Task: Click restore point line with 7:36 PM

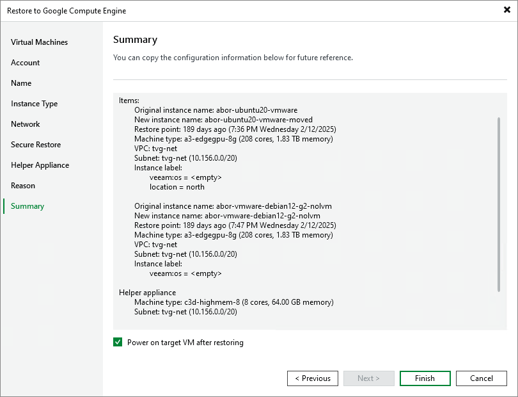Action: click(x=235, y=129)
